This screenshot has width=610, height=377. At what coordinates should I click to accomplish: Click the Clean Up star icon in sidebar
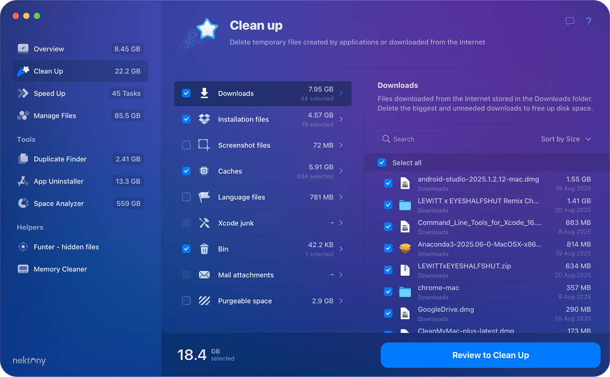click(x=23, y=71)
